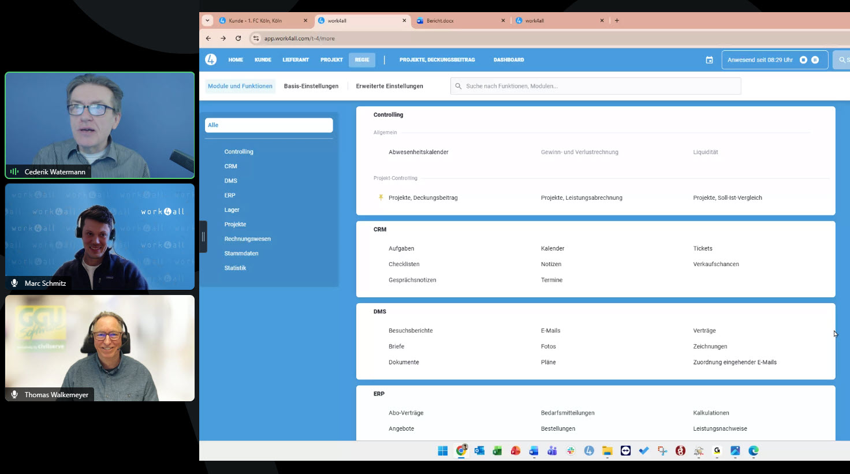Filter by Statistik in the sidebar
850x474 pixels.
click(235, 268)
